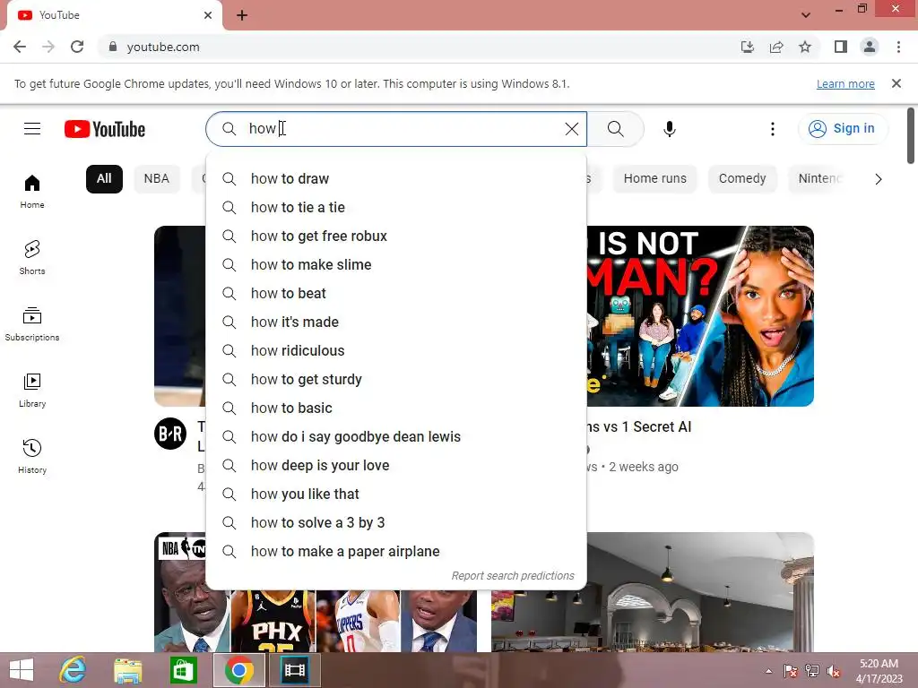
Task: Go to Home in the sidebar
Action: point(32,192)
